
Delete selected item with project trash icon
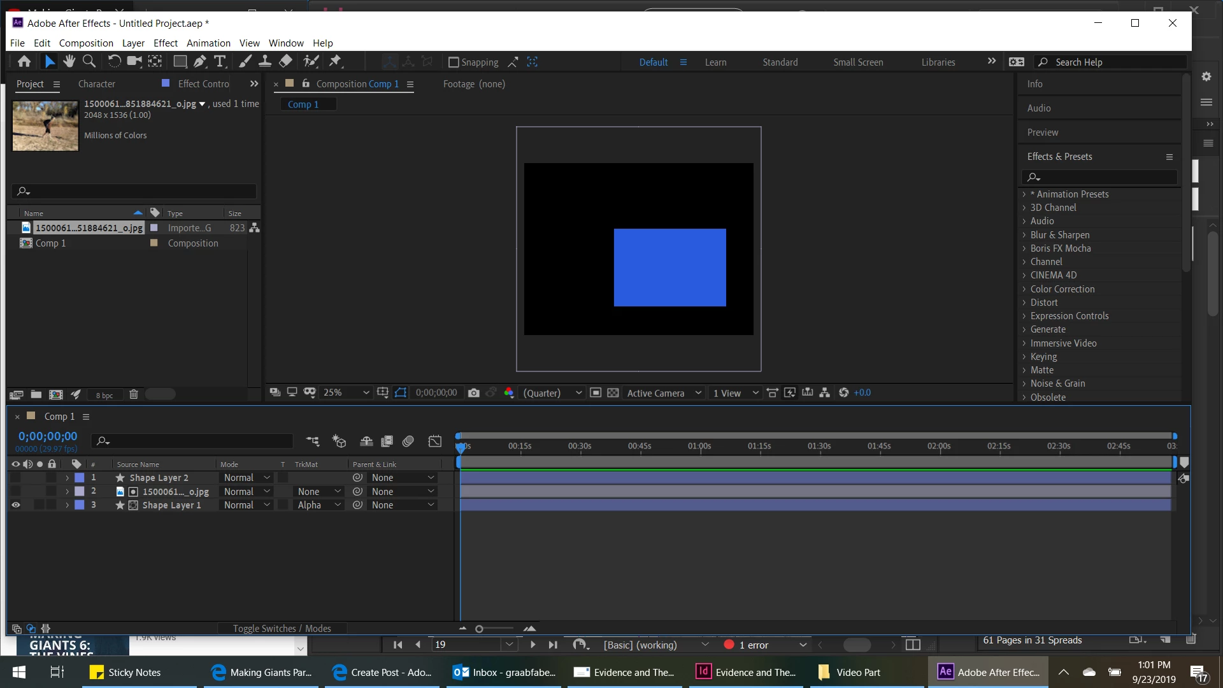point(133,394)
